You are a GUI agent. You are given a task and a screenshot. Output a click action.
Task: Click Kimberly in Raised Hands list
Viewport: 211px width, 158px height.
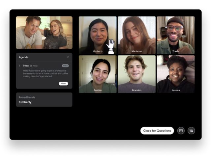[25, 102]
